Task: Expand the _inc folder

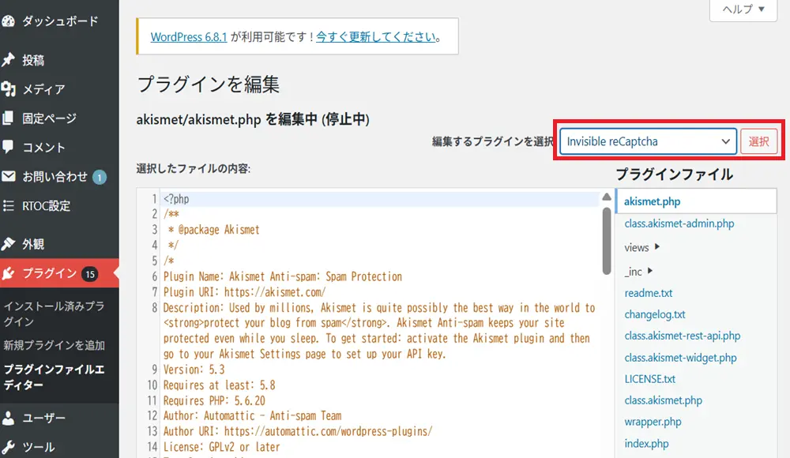Action: (x=638, y=272)
